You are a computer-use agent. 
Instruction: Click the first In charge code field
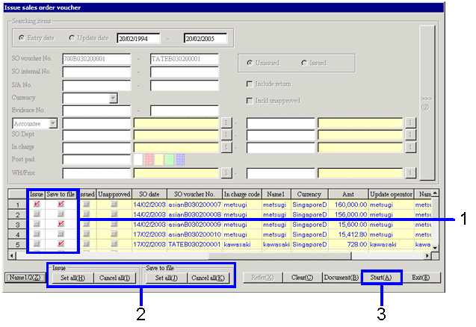pos(96,147)
